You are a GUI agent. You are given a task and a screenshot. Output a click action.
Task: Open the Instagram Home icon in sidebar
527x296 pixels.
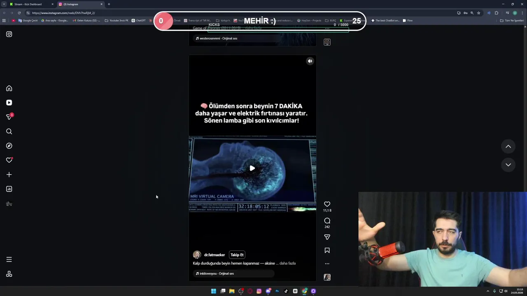coord(9,88)
